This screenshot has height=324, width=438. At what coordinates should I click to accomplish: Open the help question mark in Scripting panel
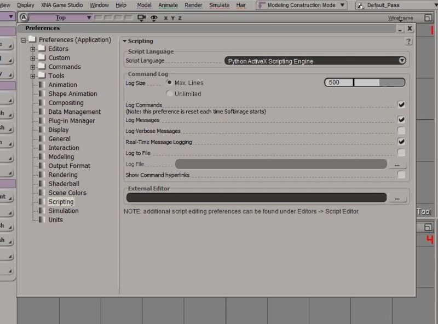408,42
